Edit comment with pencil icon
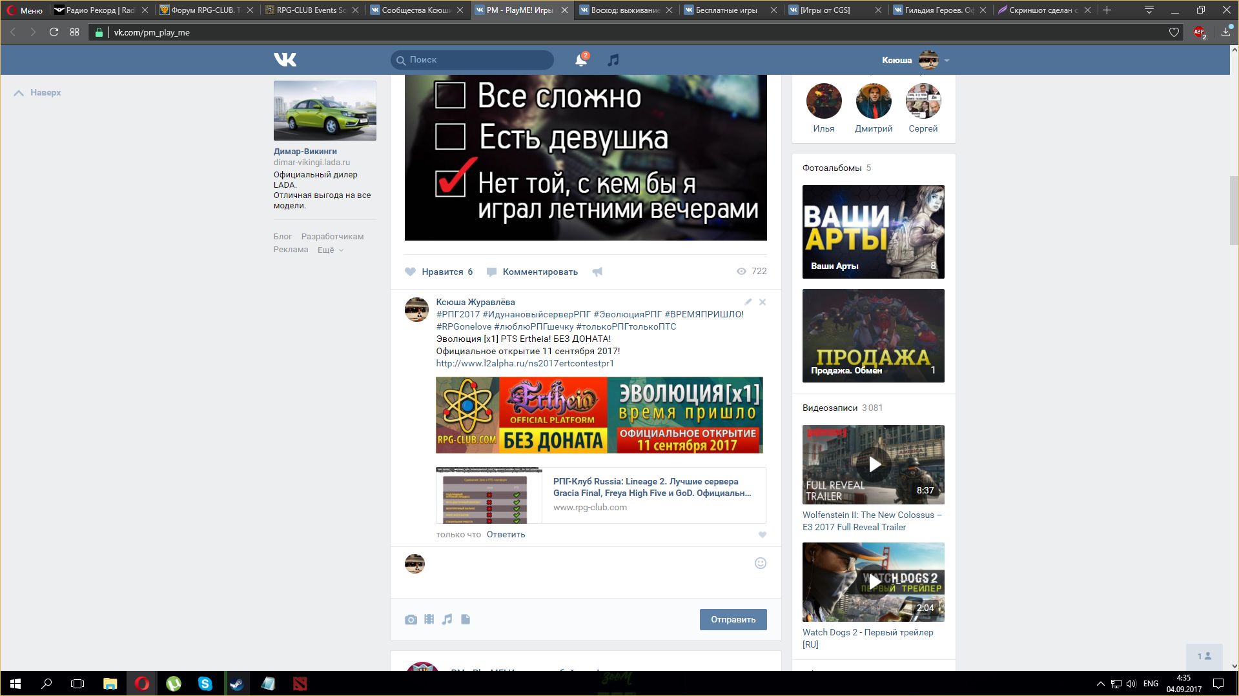Viewport: 1239px width, 696px height. 748,302
